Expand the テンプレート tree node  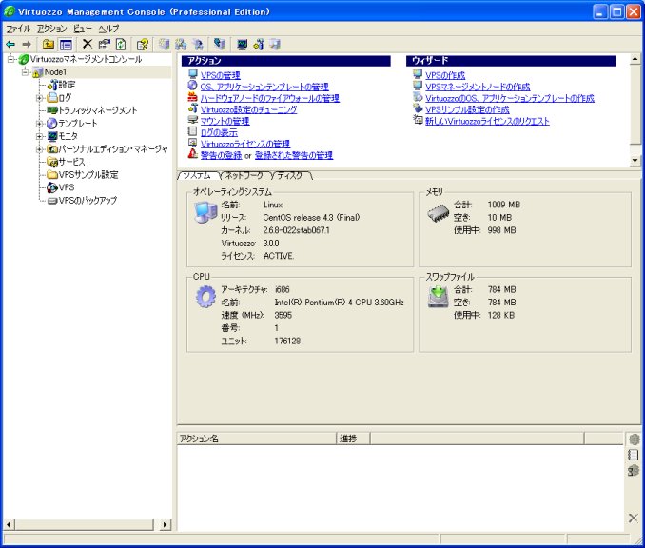pos(40,124)
